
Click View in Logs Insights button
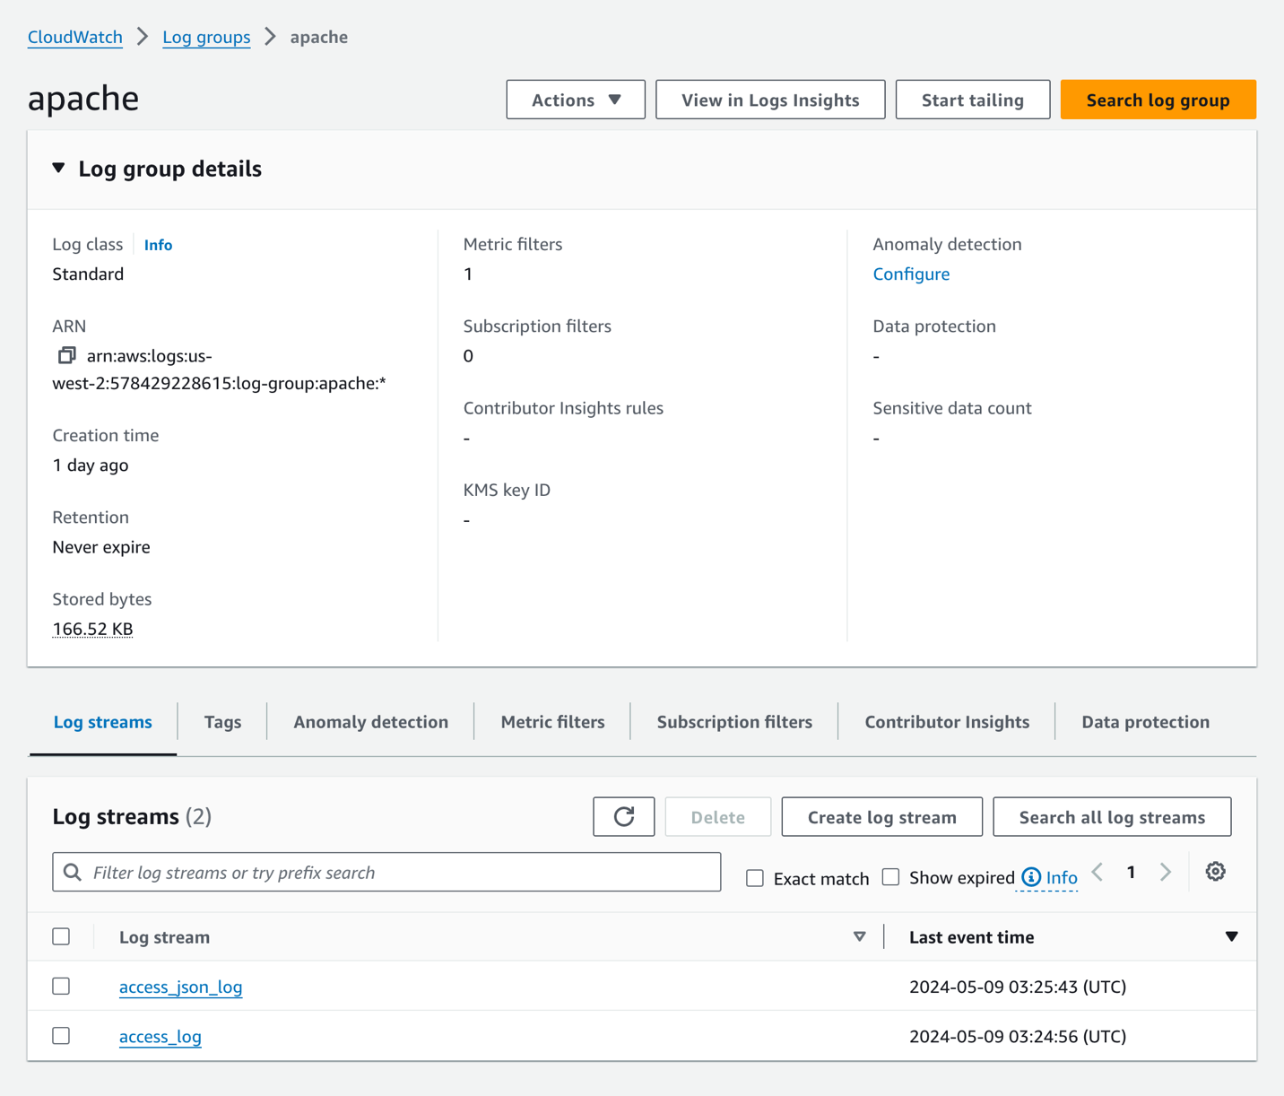point(770,100)
